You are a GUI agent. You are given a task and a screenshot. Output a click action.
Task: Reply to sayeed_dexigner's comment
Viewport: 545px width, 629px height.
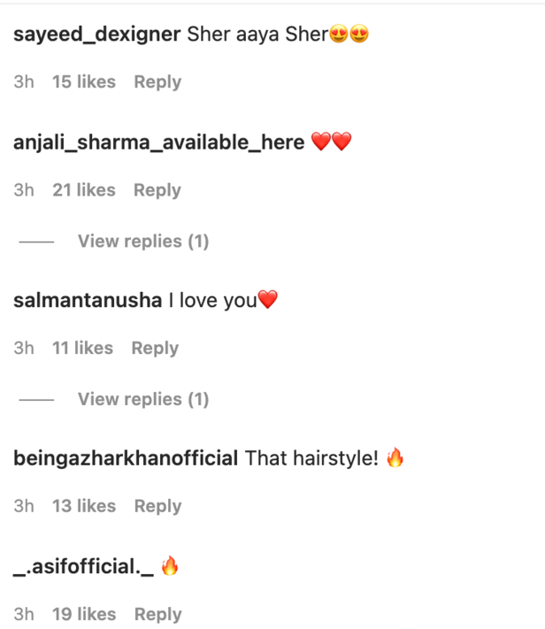point(157,82)
